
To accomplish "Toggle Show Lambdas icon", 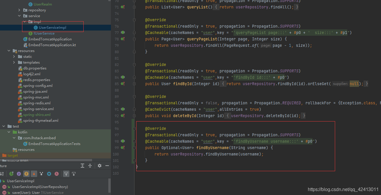I will point(57,174).
